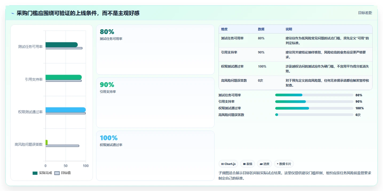
Task: Click the 数据 table column header
Action: point(261,29)
